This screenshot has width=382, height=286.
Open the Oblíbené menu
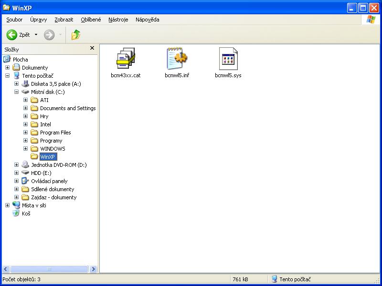[91, 20]
